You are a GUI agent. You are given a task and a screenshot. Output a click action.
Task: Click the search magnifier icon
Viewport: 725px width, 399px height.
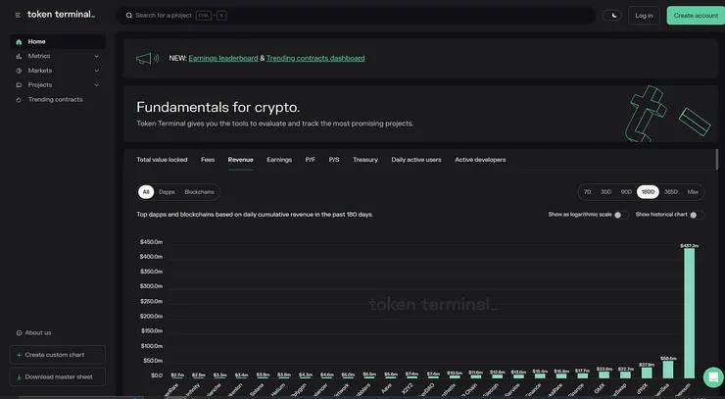point(129,16)
